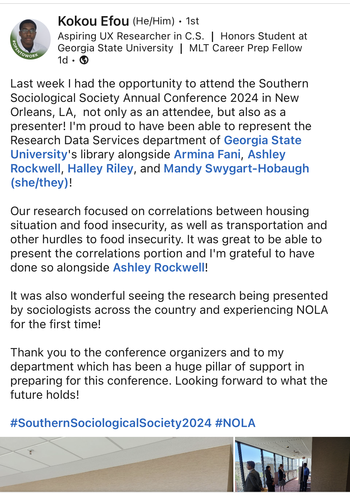Follow the #NOLA hashtag link
Screen dimensions: 350x495
point(235,423)
